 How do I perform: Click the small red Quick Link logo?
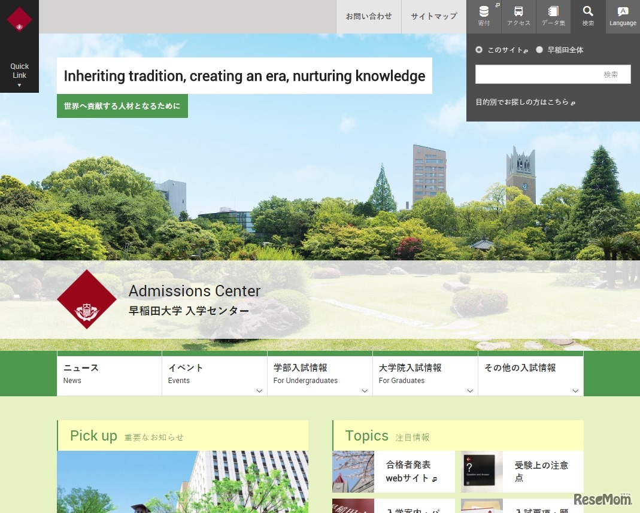(x=20, y=19)
